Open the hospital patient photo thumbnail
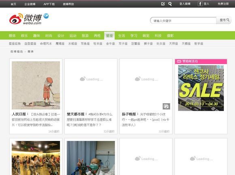 (91, 158)
